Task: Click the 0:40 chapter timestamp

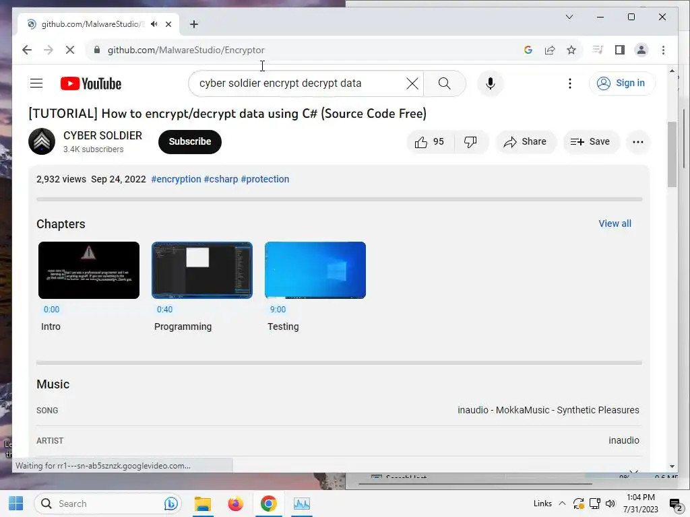Action: pos(164,310)
